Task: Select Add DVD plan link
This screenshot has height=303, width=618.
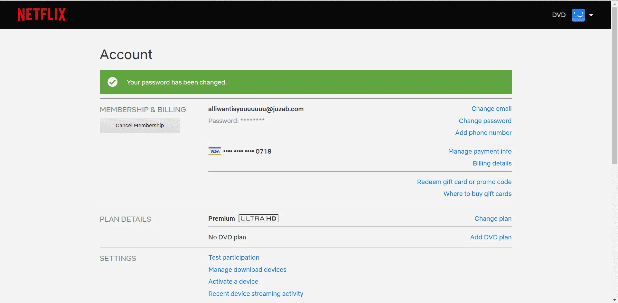Action: tap(491, 237)
